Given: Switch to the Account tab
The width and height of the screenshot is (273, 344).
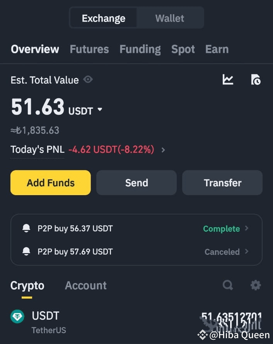Looking at the screenshot, I should click(85, 285).
